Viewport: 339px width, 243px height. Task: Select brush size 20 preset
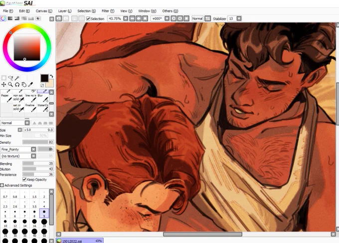pos(44,223)
